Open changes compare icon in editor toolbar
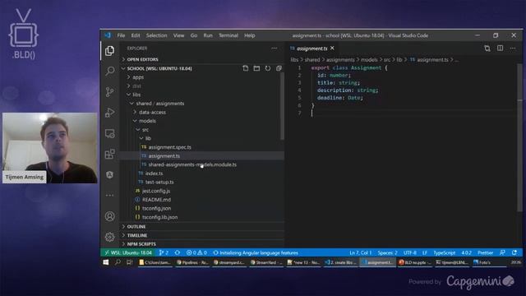526x296 pixels. coord(487,49)
